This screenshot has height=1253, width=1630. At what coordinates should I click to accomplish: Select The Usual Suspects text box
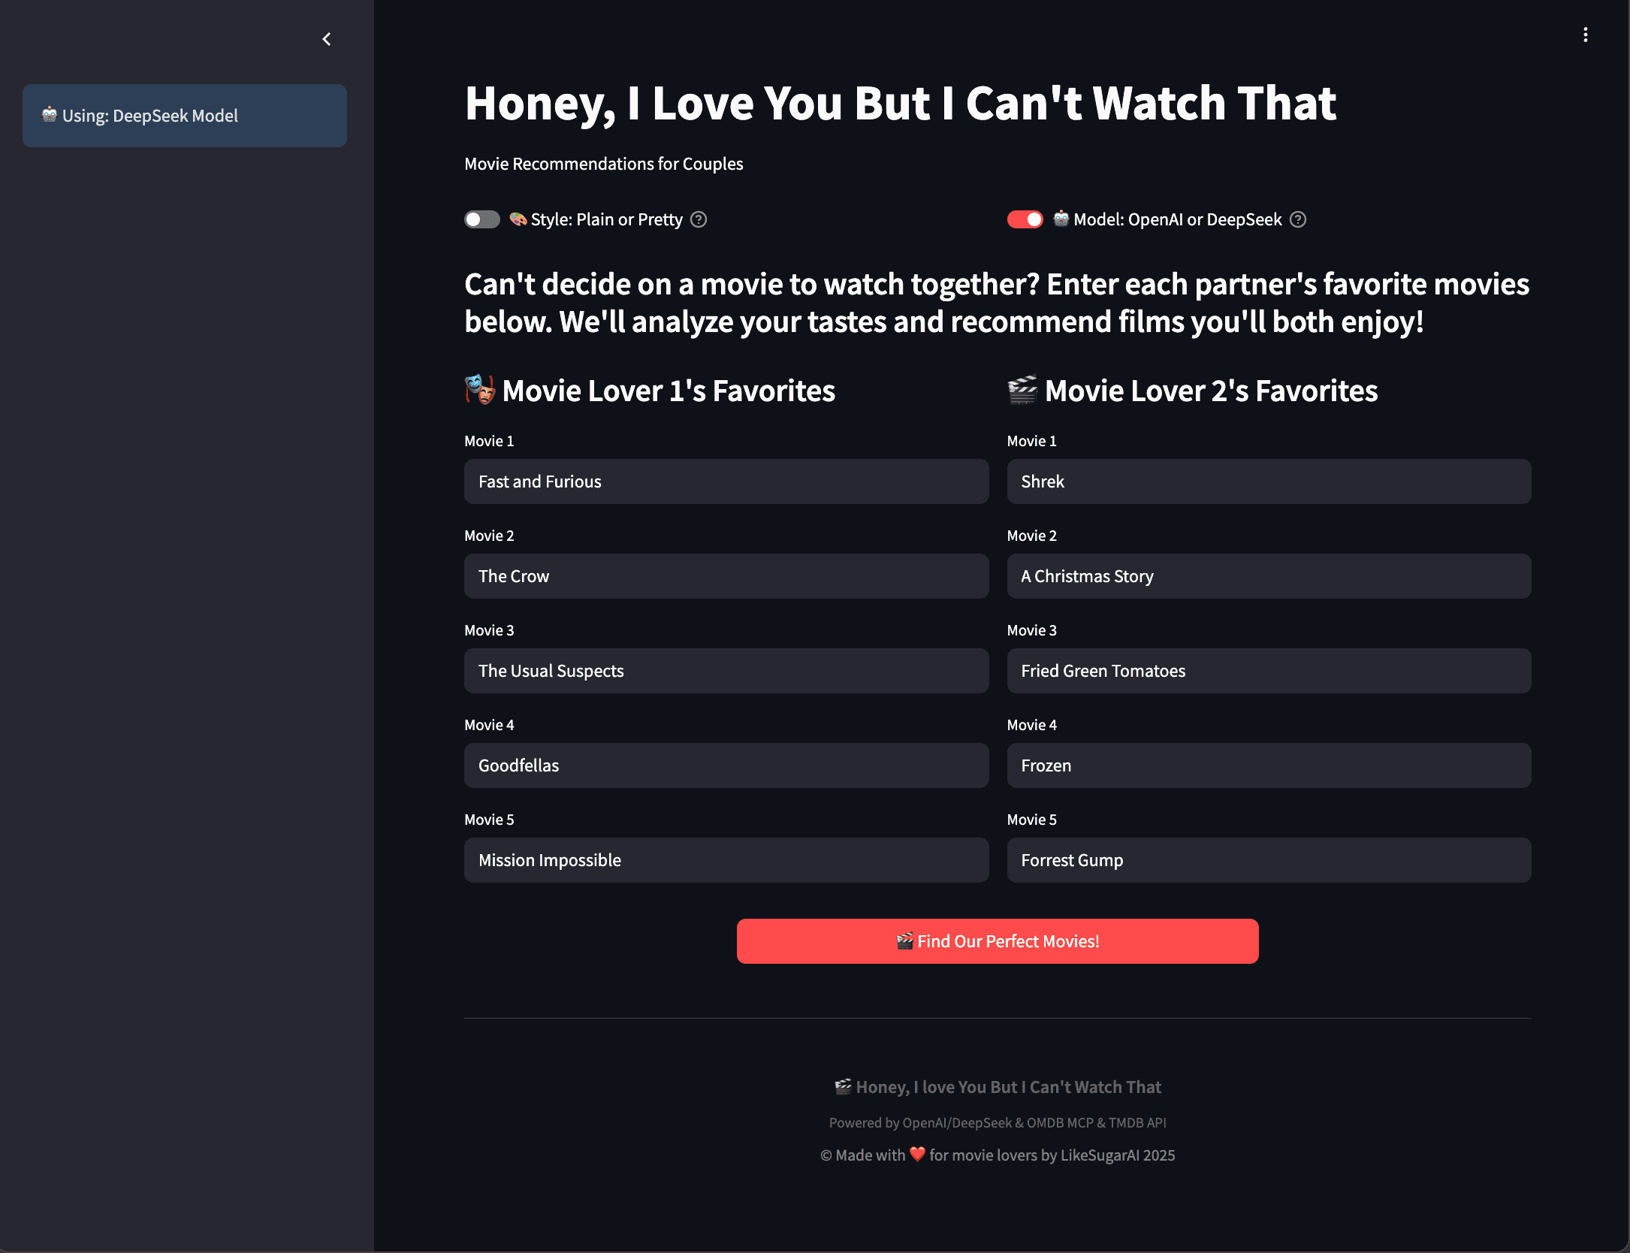[726, 671]
